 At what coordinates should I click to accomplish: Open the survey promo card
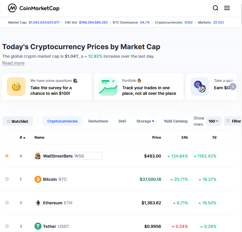click(x=47, y=87)
